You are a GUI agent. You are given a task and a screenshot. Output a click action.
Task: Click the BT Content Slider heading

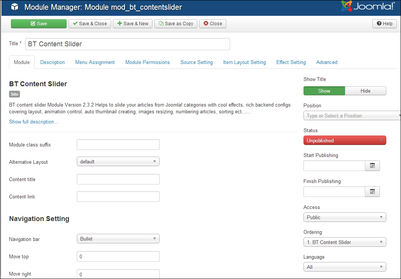(38, 84)
